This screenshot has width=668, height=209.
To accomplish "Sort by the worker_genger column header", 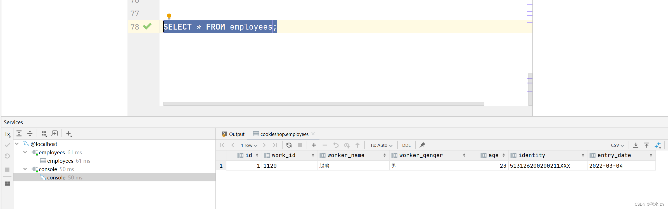I will (429, 155).
